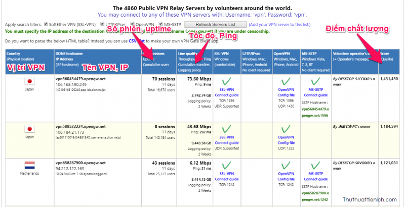Screen dimensions: 405x207
Task: Click the Netherlands flag icon
Action: (x=29, y=166)
